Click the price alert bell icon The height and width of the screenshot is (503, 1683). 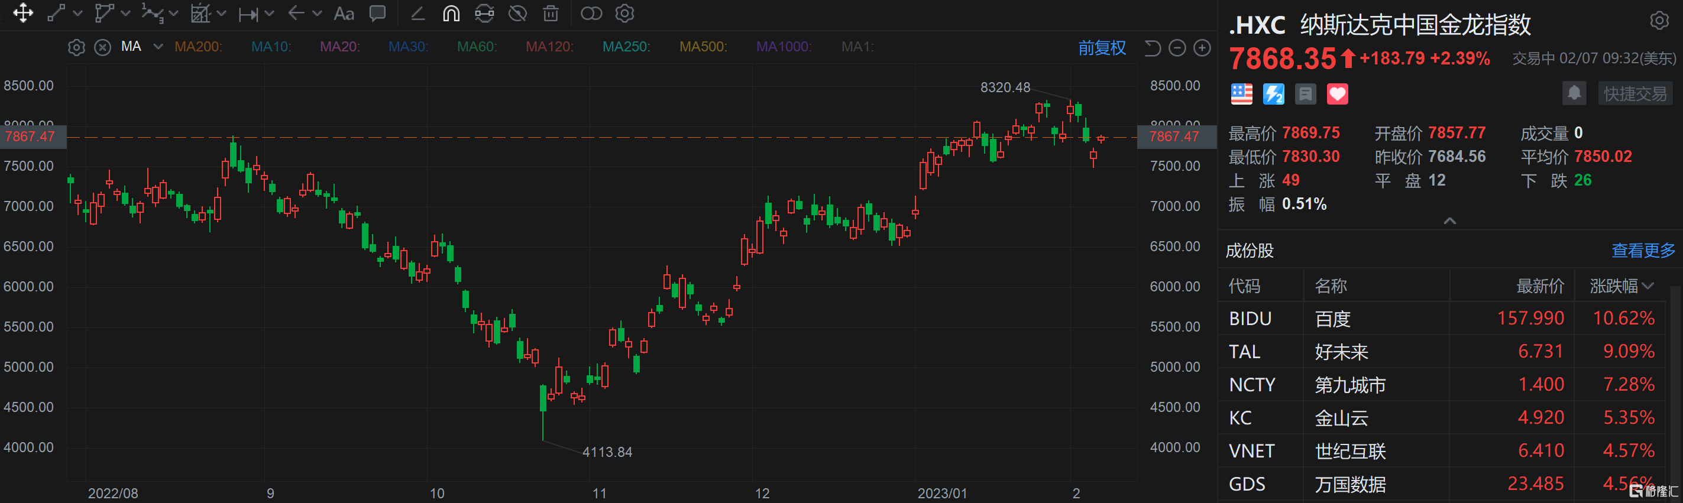tap(1574, 93)
